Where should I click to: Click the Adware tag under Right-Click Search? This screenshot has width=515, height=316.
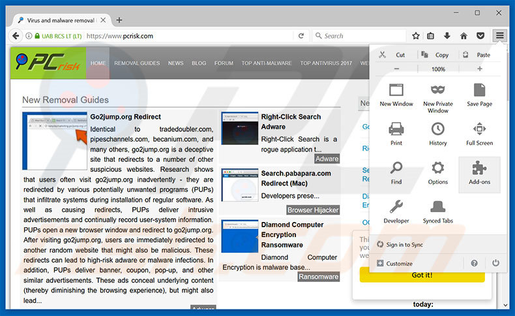pyautogui.click(x=327, y=159)
